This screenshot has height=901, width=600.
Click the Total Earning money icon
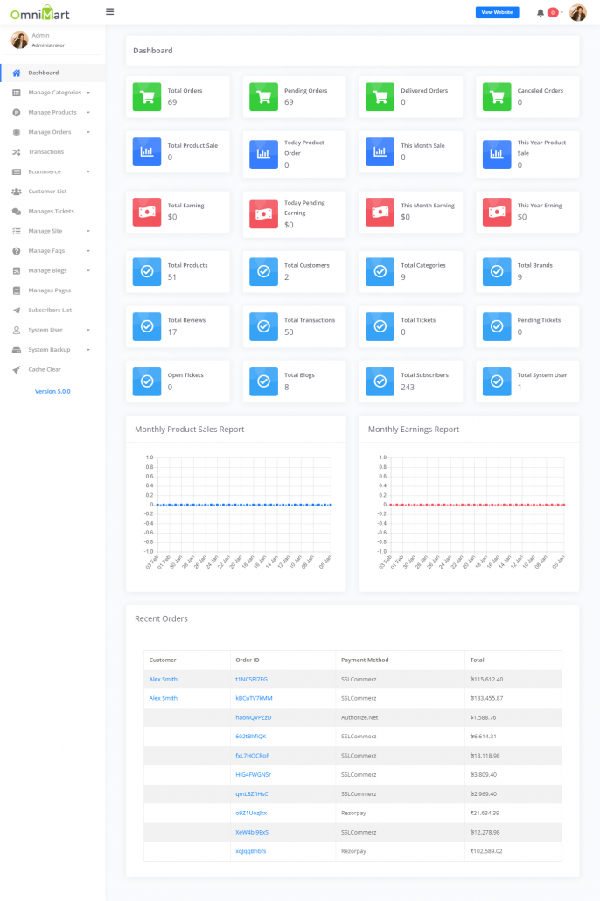pos(147,211)
